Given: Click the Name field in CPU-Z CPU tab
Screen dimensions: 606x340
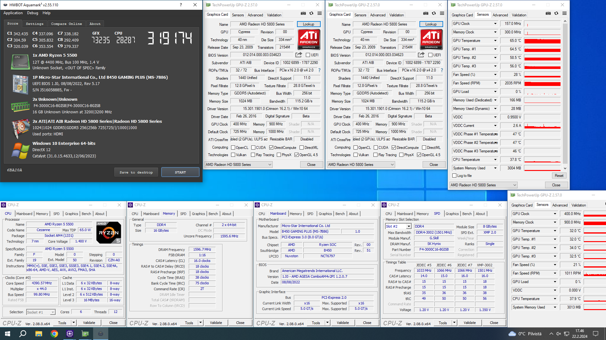Looking at the screenshot, I should point(59,224).
